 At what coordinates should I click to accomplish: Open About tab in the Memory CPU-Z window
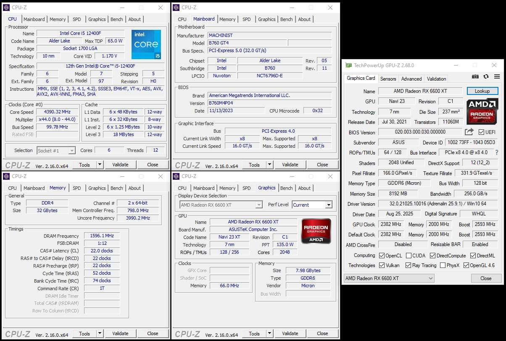click(x=134, y=188)
